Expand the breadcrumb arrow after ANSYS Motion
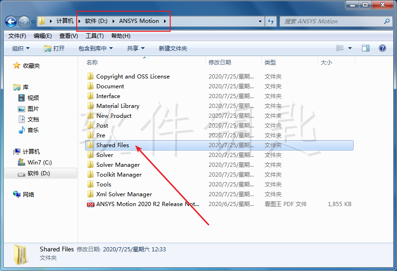This screenshot has height=271, width=397. [165, 21]
